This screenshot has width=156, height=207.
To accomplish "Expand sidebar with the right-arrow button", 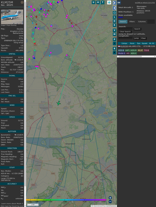I will (x=114, y=3).
